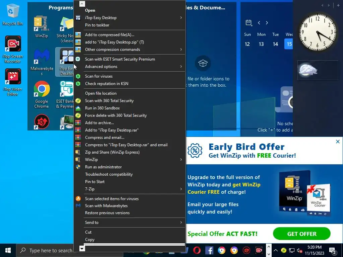Select the Malwarebytes shortcut in Programs box
The height and width of the screenshot is (257, 343).
pos(42,62)
